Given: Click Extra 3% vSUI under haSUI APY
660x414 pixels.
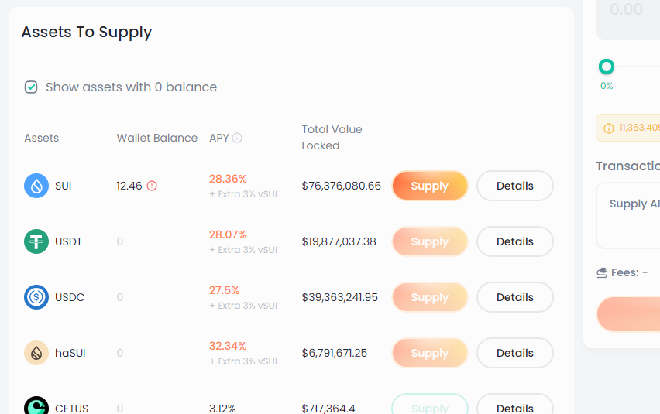Looking at the screenshot, I should [x=243, y=361].
